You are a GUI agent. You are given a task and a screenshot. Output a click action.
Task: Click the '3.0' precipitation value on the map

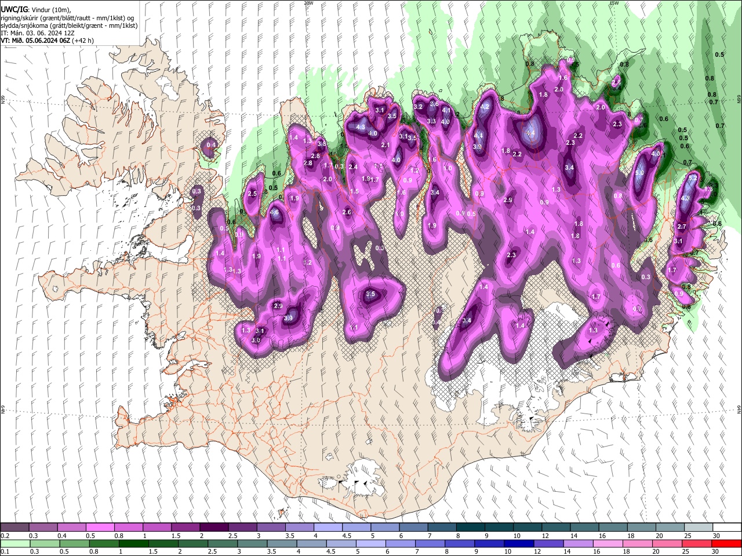[x=256, y=341]
